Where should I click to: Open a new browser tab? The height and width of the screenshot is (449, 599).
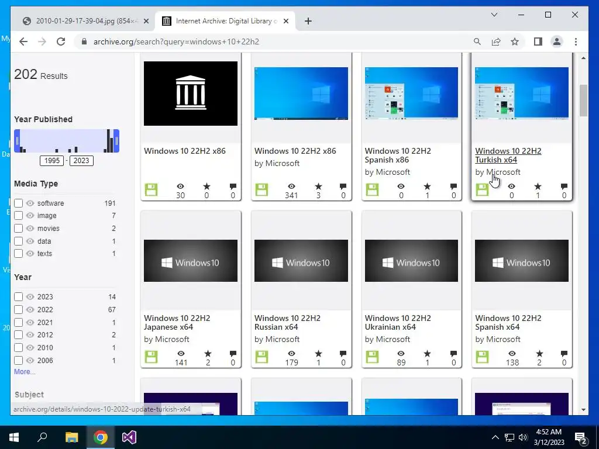308,21
